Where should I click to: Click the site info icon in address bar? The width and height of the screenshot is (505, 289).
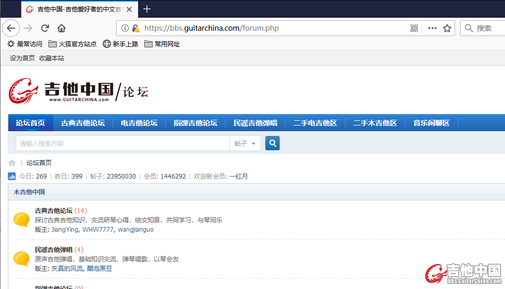[x=125, y=28]
